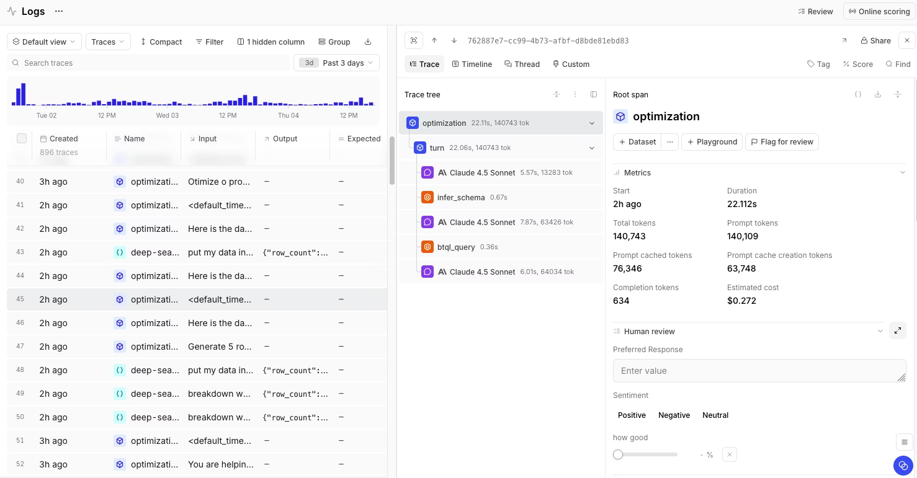The image size is (917, 478).
Task: Download Root span data with the download icon
Action: coord(878,94)
